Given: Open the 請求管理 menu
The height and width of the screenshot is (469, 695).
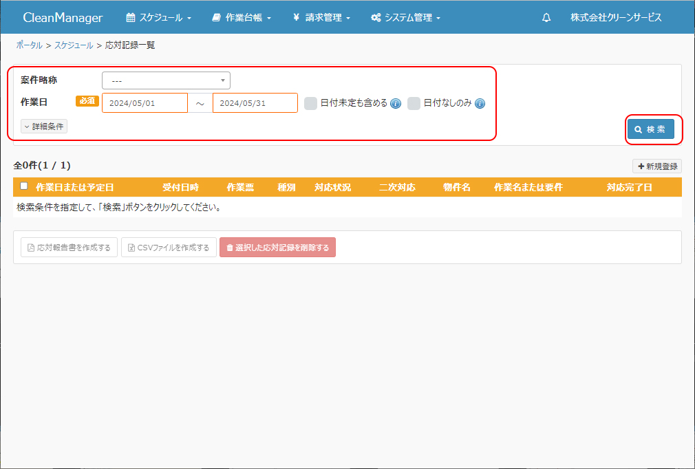Looking at the screenshot, I should (x=321, y=18).
